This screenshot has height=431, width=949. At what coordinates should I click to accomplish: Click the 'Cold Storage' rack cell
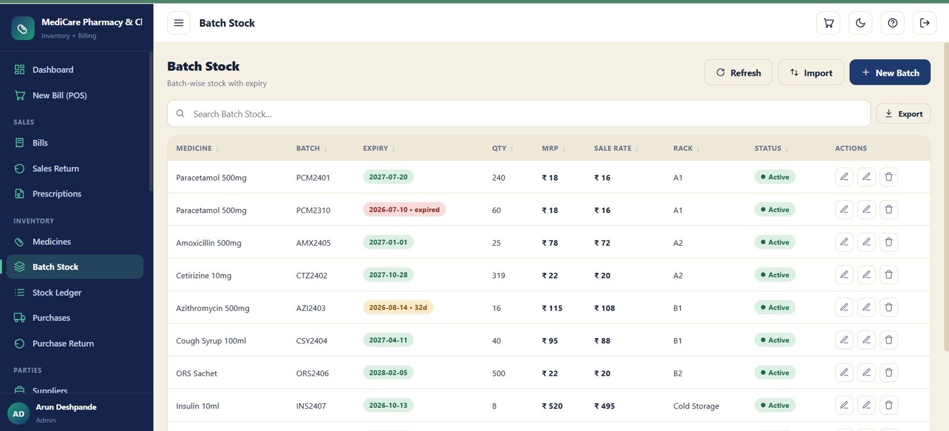696,406
